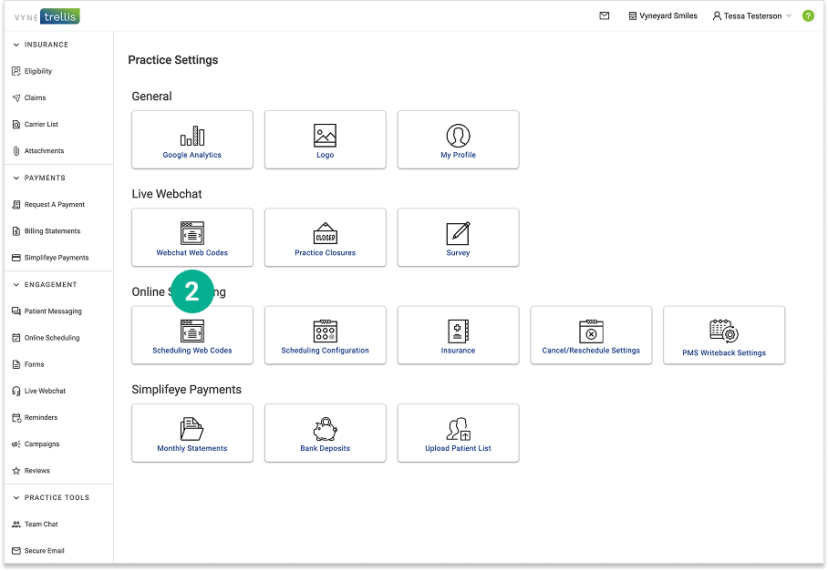Click the Logo image icon tile

326,136
